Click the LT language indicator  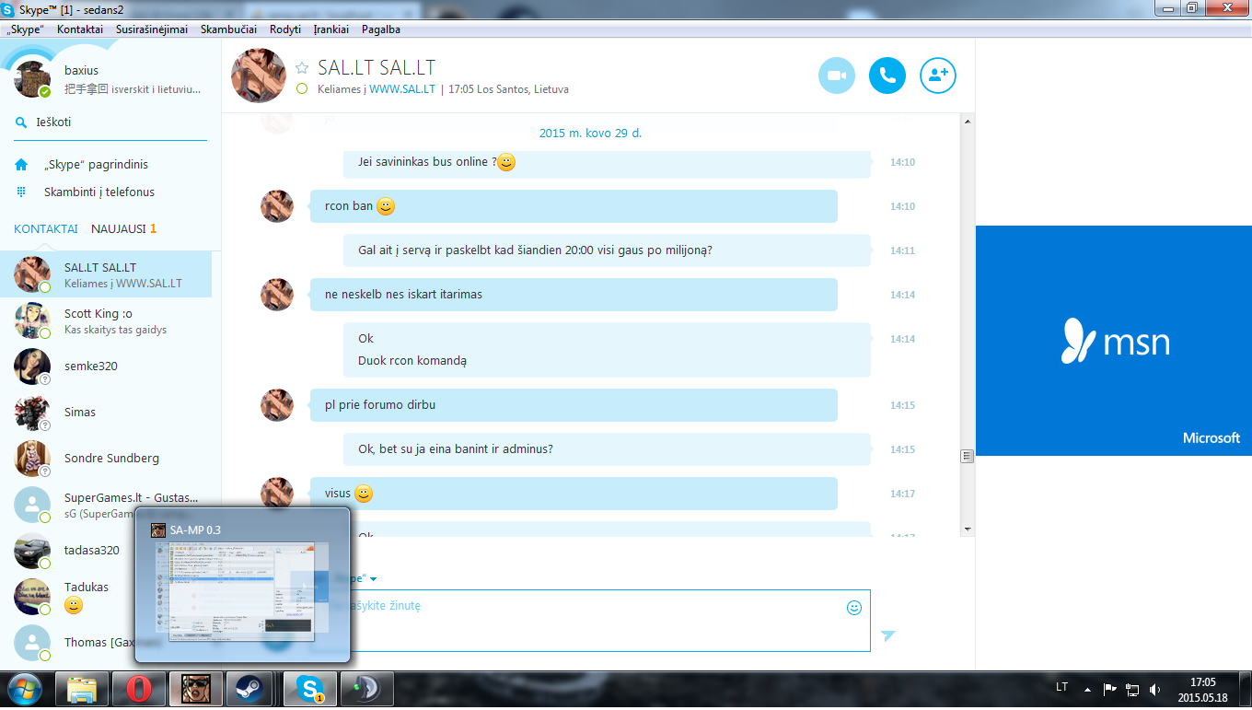pyautogui.click(x=1061, y=687)
